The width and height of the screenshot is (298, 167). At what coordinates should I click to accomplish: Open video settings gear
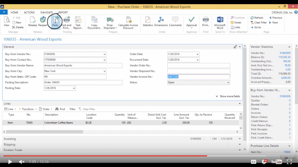click(264, 162)
